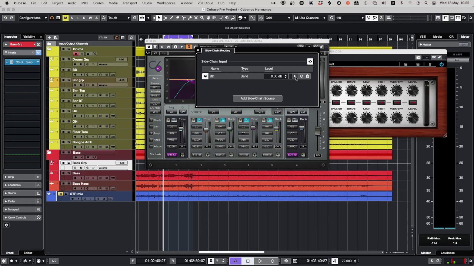Mute the Drums Grp track

63,59
